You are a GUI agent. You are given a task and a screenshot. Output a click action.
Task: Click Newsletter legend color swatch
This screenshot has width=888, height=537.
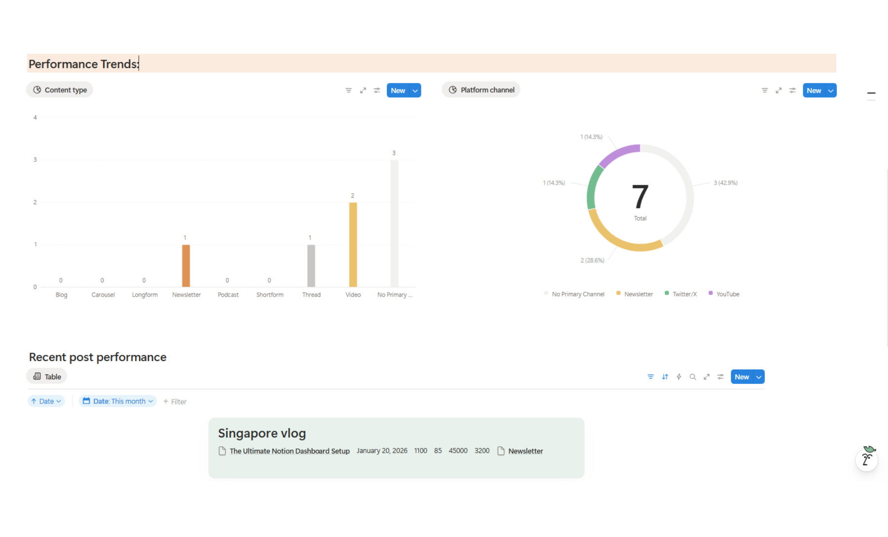point(619,294)
